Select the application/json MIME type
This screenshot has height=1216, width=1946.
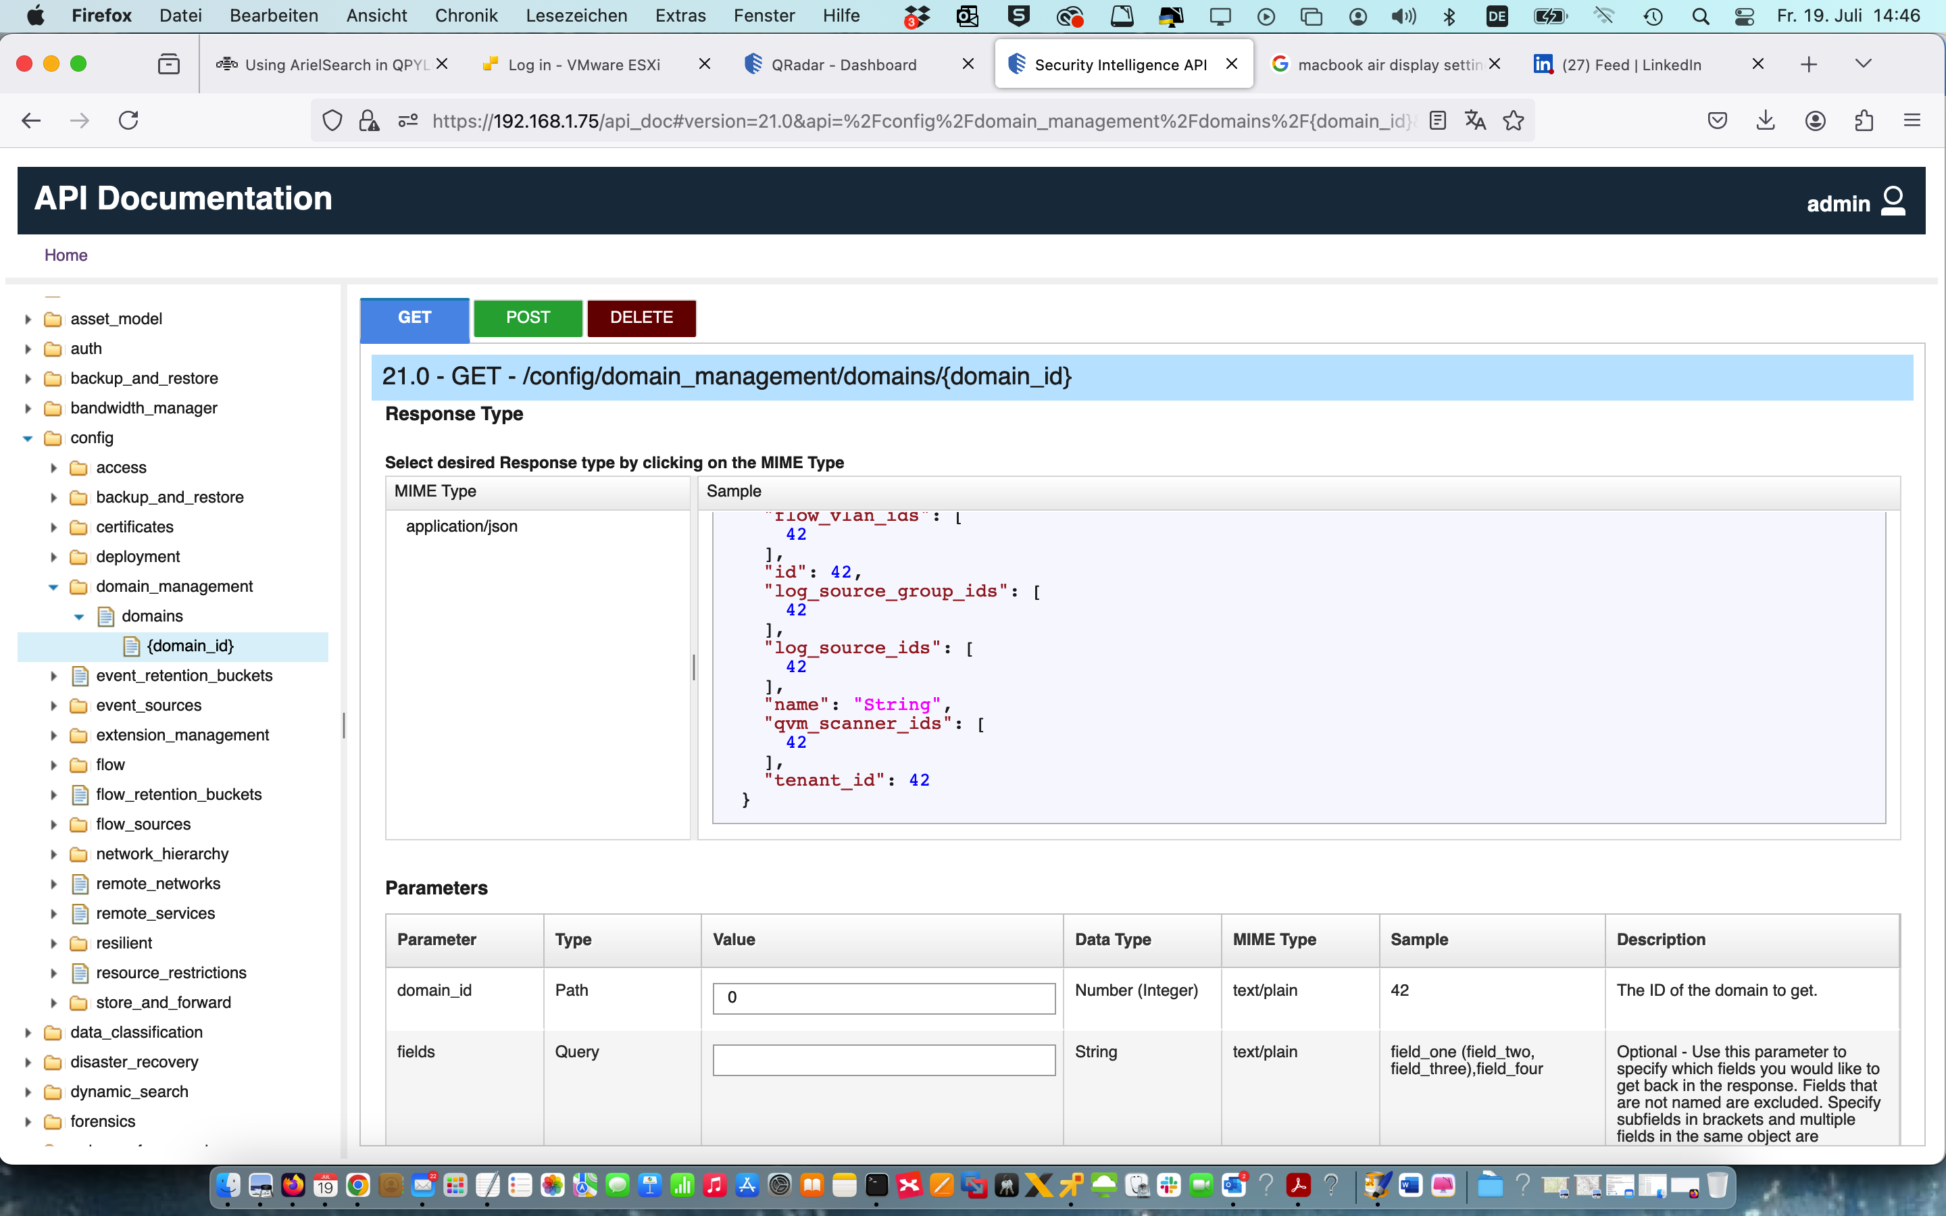(461, 526)
